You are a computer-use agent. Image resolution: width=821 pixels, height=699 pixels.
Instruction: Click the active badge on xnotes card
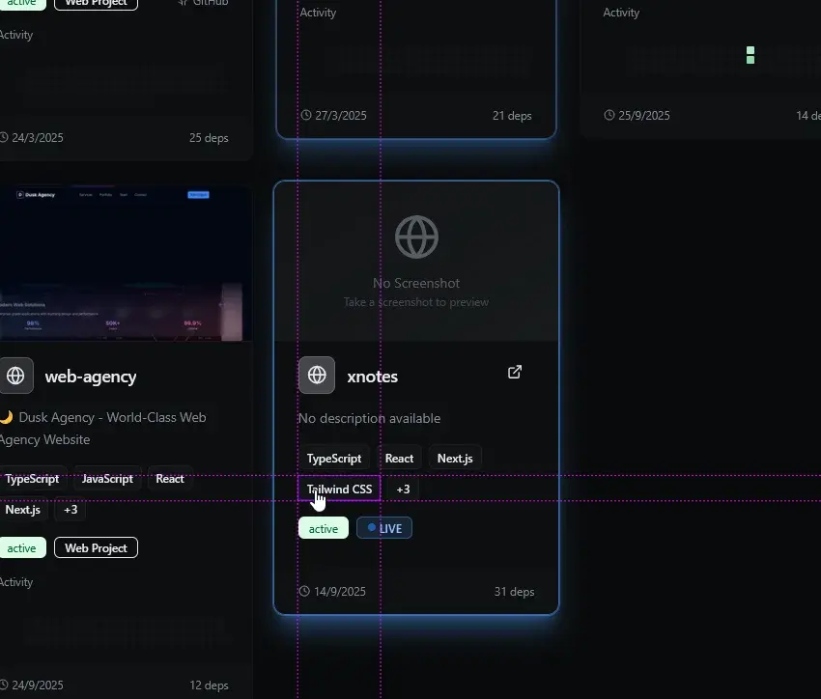point(324,528)
